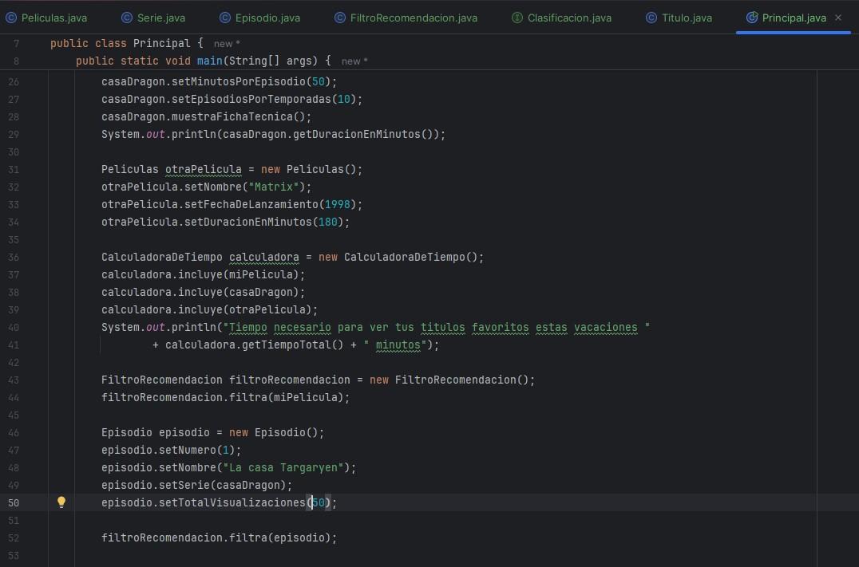Click the "Tiempo necesario" string on line 40
This screenshot has width=859, height=567.
coord(436,327)
